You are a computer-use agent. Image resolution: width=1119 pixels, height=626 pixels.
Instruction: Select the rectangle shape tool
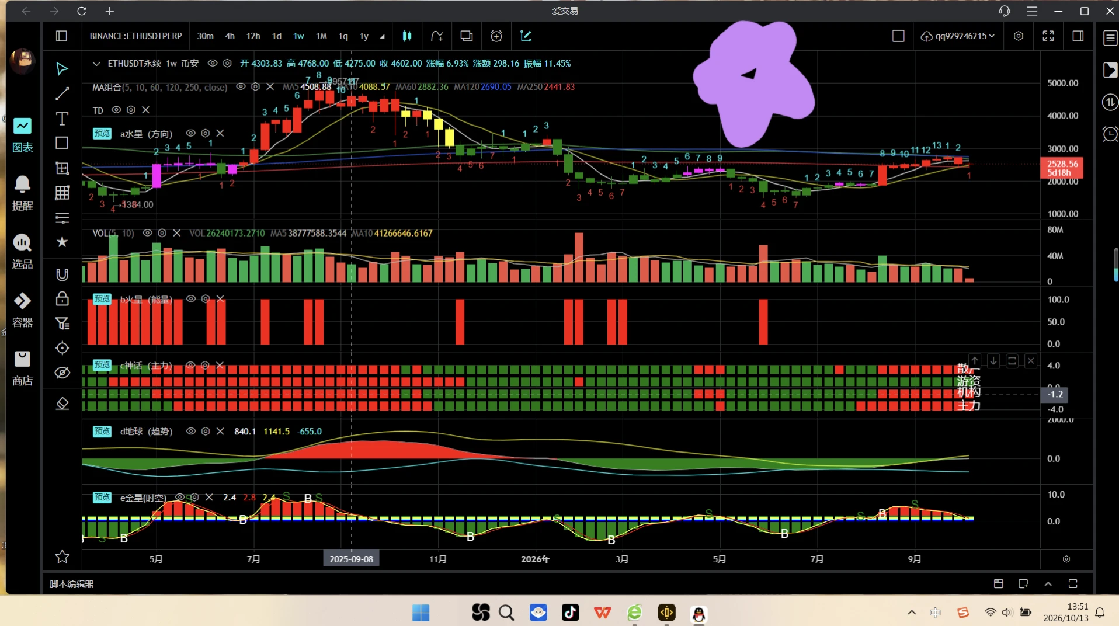coord(62,143)
